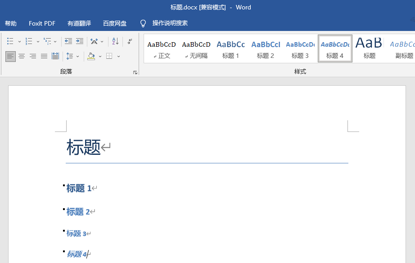This screenshot has height=263, width=415.
Task: Open the 帮助 menu tab
Action: [x=11, y=23]
